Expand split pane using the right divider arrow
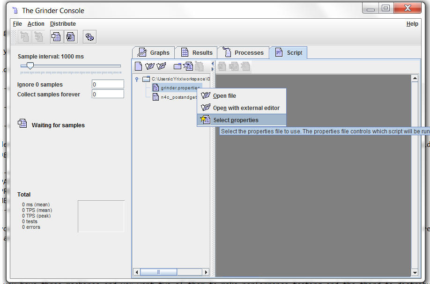Image resolution: width=430 pixels, height=284 pixels. (x=213, y=69)
